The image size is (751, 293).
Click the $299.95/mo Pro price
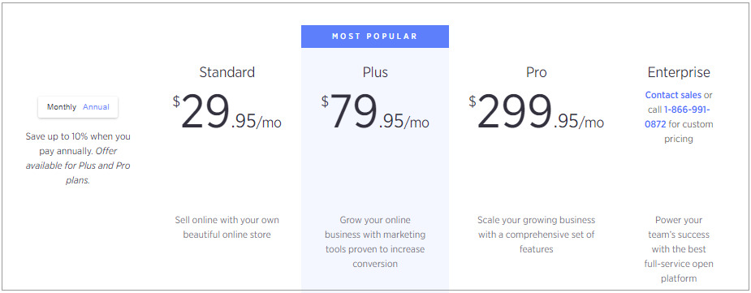[536, 112]
